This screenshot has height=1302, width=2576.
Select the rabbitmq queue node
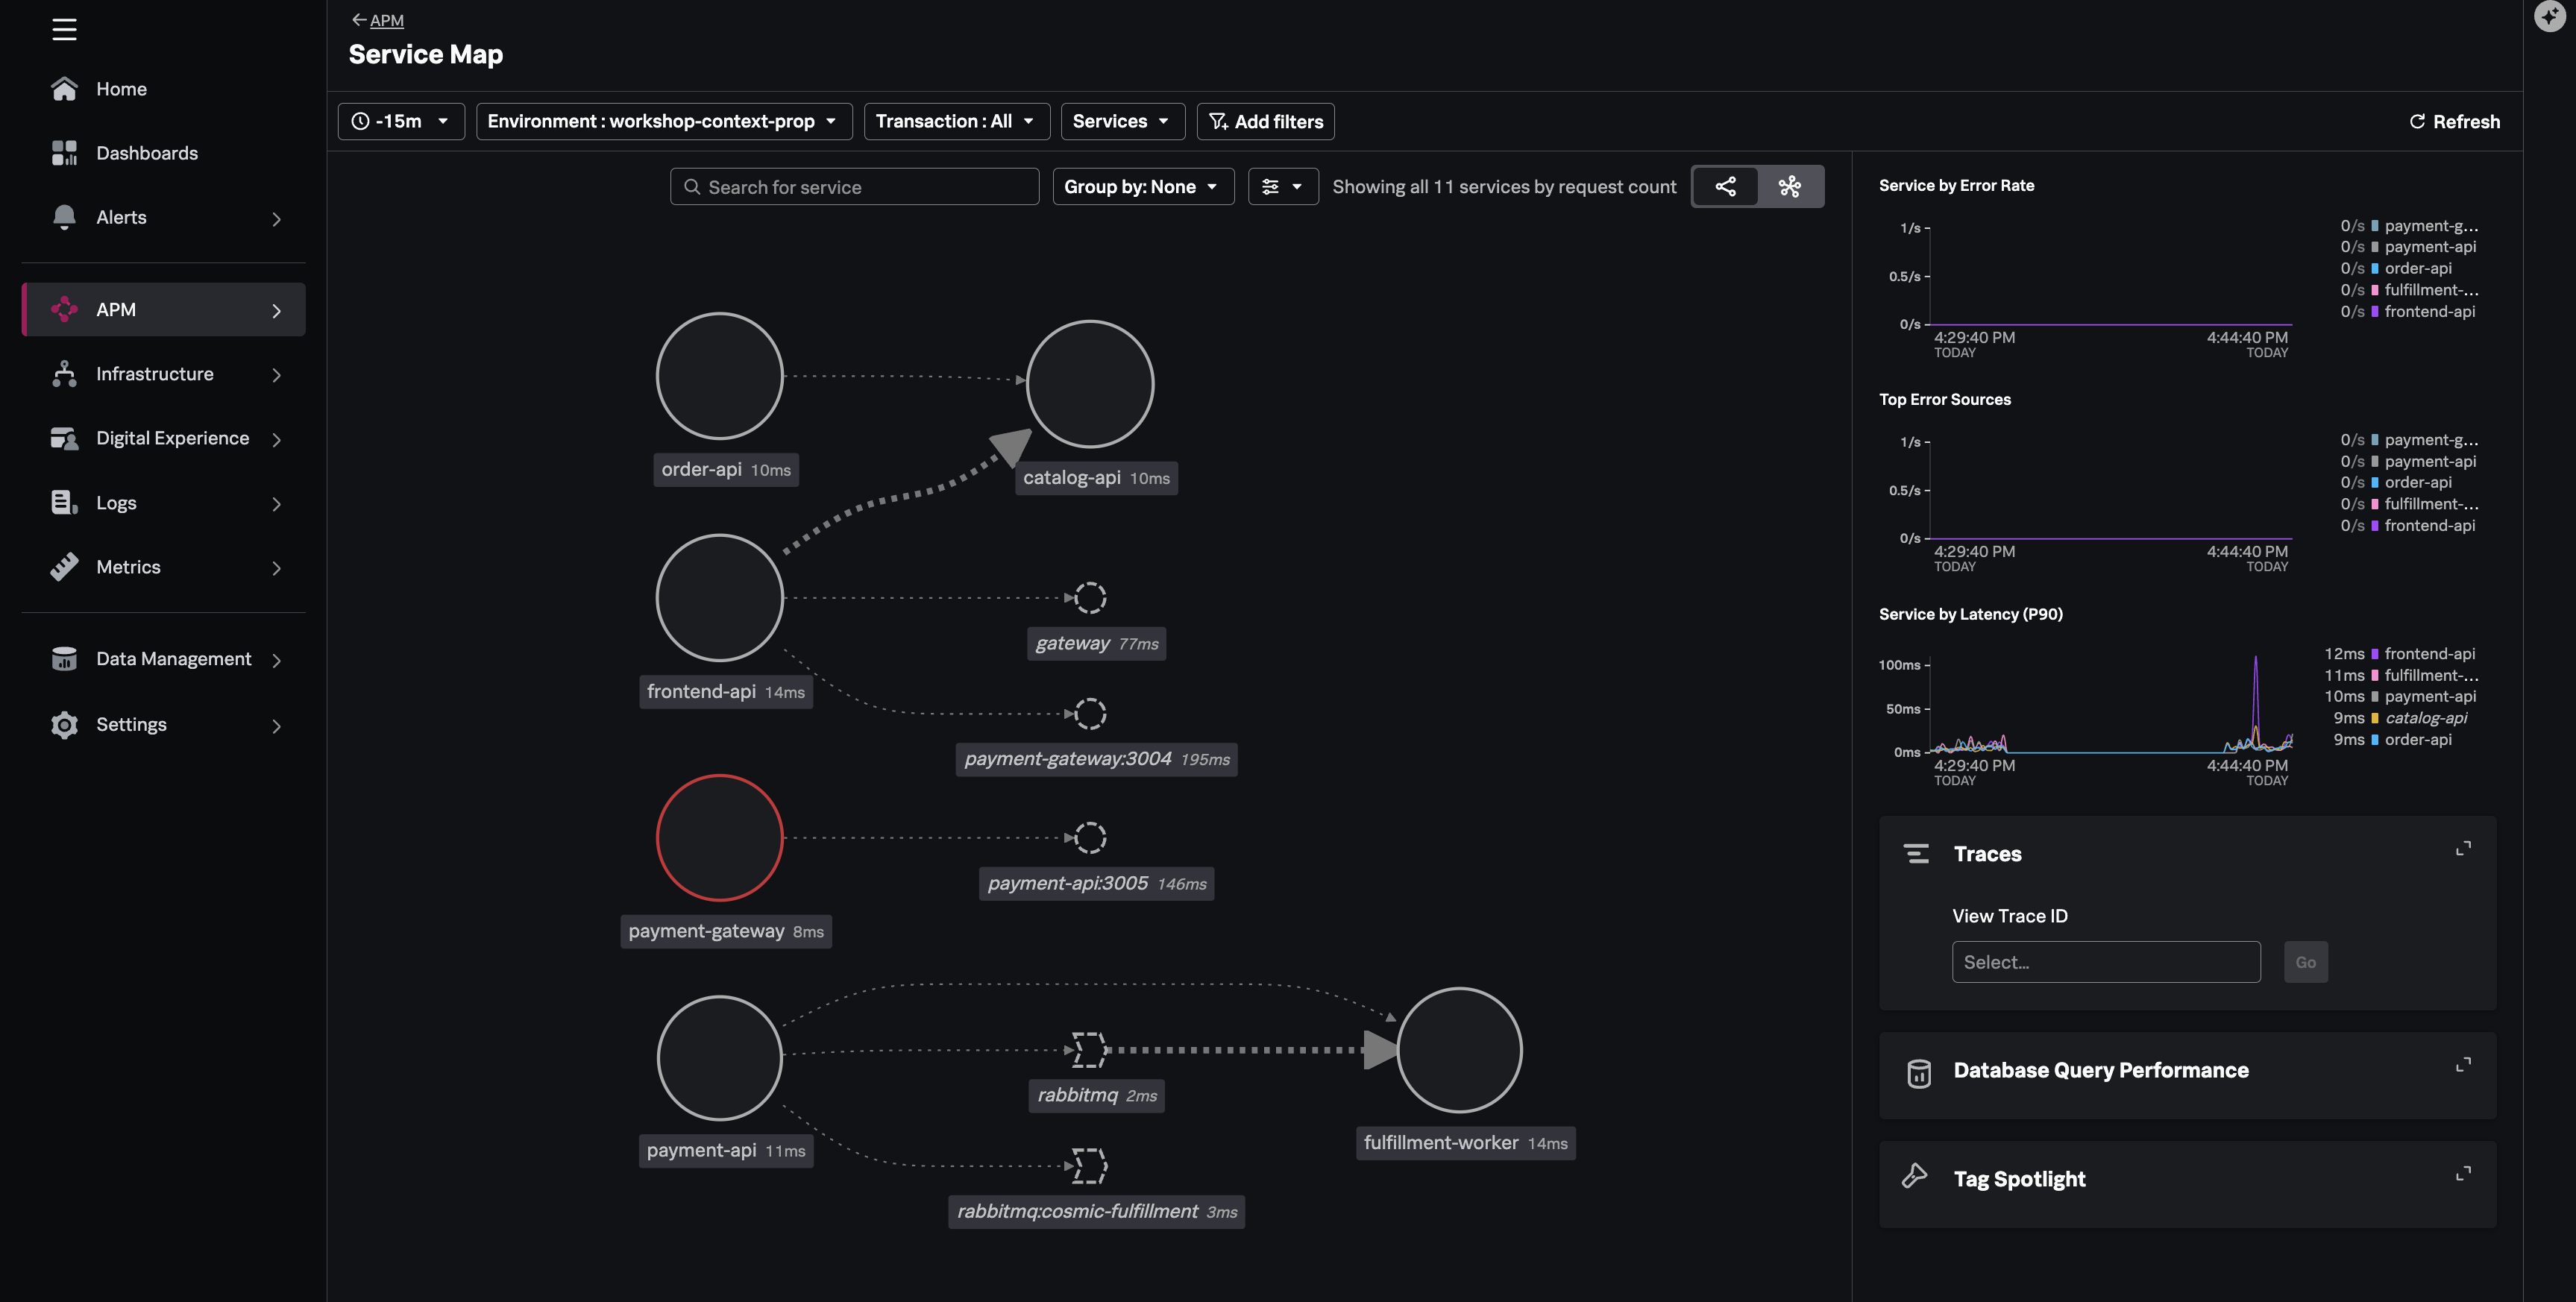click(x=1089, y=1050)
